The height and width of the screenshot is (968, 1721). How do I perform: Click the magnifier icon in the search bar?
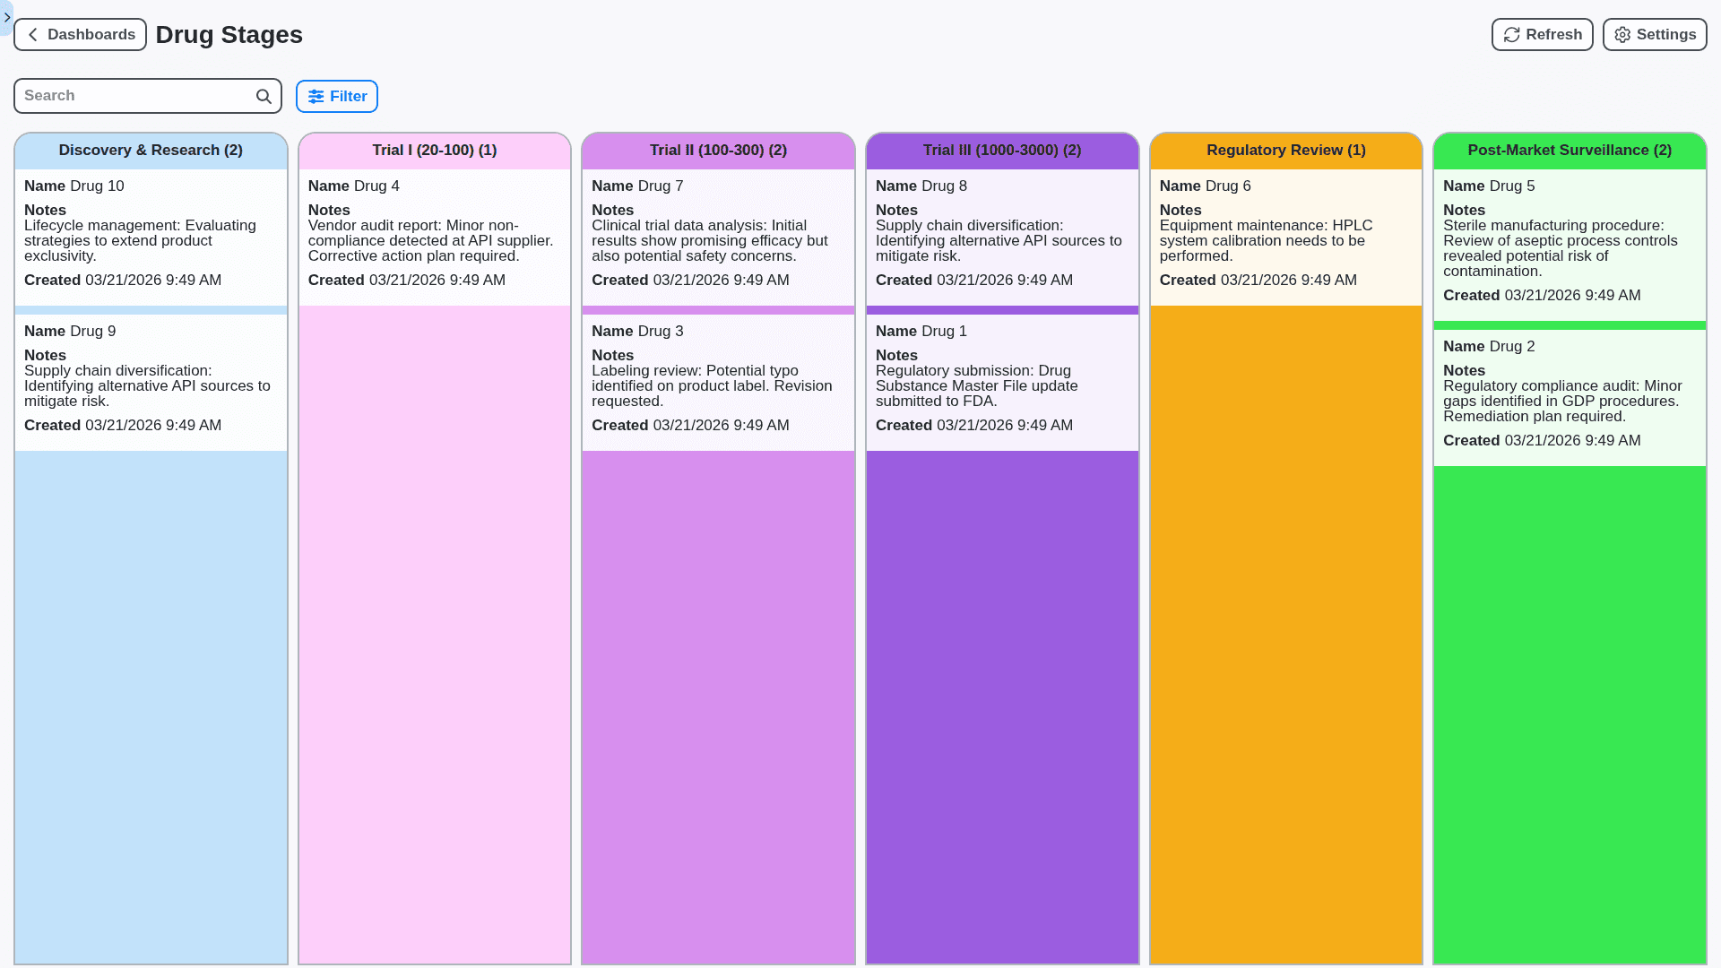[263, 96]
